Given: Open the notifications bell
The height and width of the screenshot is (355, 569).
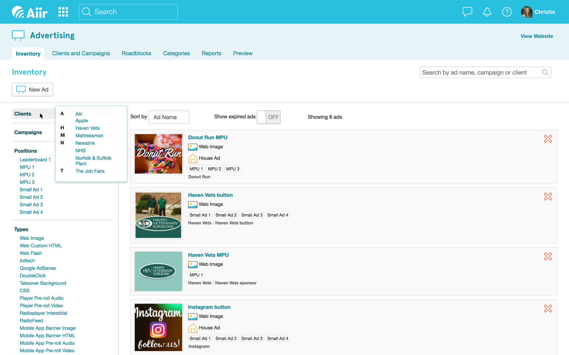Looking at the screenshot, I should [x=487, y=12].
